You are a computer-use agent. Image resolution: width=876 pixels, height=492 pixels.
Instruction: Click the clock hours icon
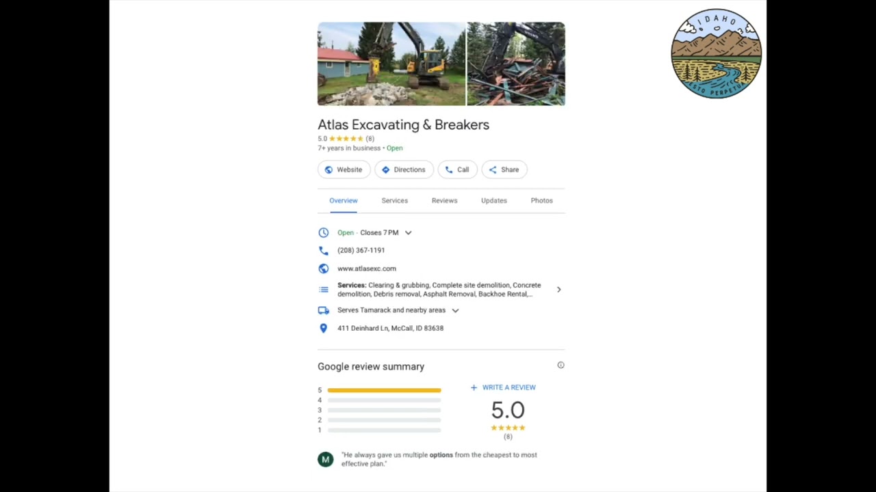324,232
